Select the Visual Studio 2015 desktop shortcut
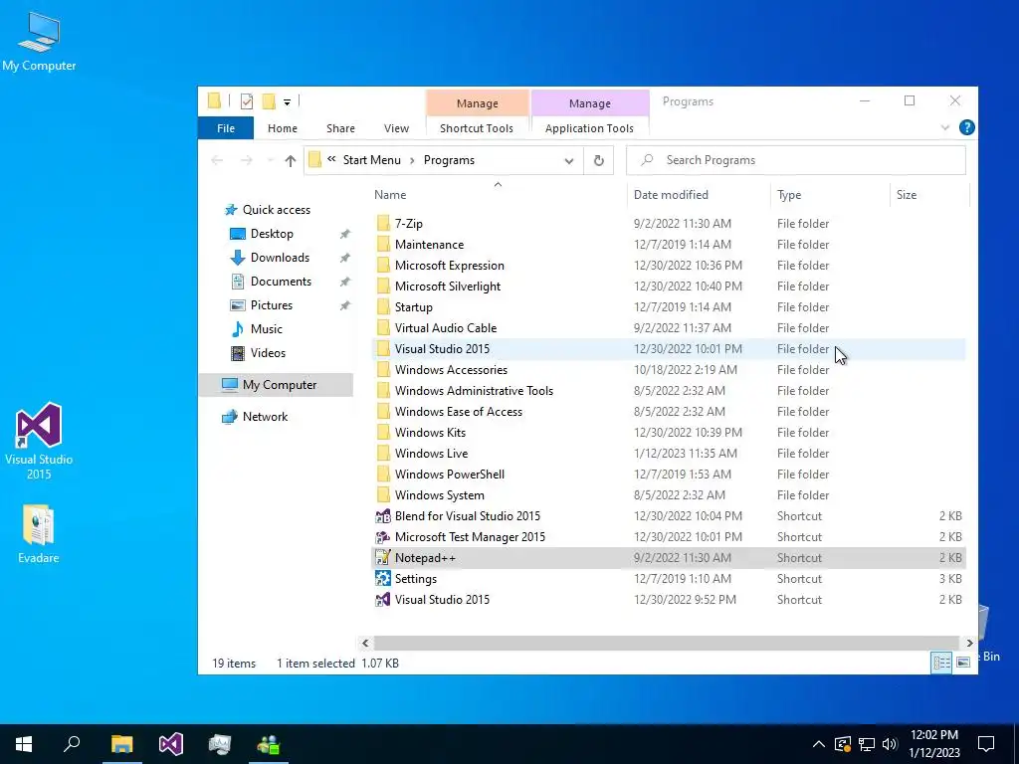Screen dimensions: 1019x764 click(x=39, y=441)
